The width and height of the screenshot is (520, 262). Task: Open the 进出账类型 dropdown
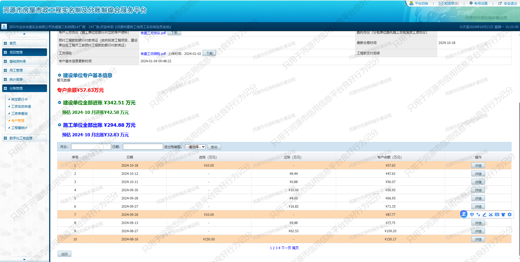[x=195, y=147]
